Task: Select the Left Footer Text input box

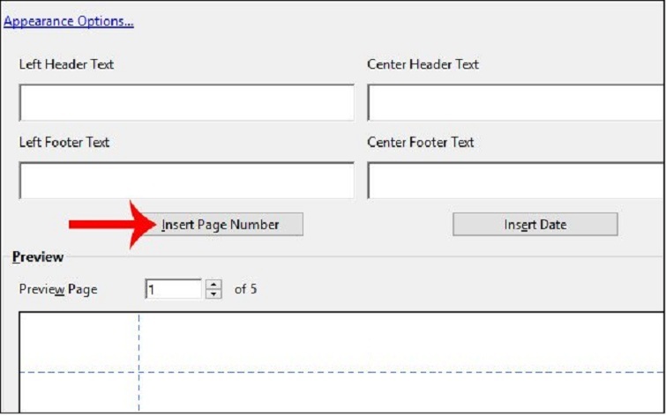Action: tap(186, 181)
